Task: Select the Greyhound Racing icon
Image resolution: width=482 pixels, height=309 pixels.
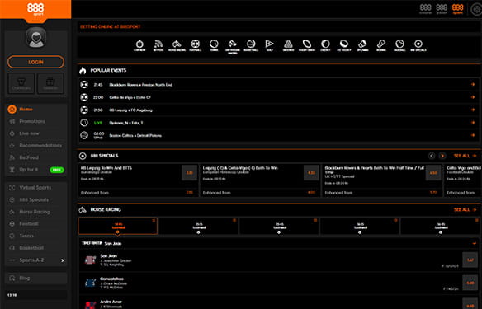Action: [233, 47]
